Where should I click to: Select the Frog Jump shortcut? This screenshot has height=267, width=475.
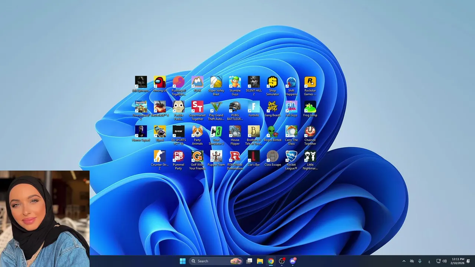(310, 109)
